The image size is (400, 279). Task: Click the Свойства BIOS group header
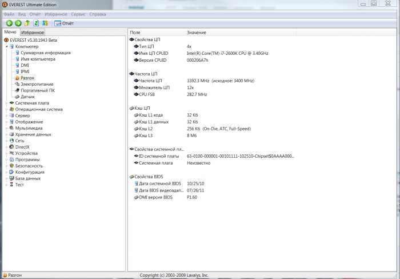[149, 177]
